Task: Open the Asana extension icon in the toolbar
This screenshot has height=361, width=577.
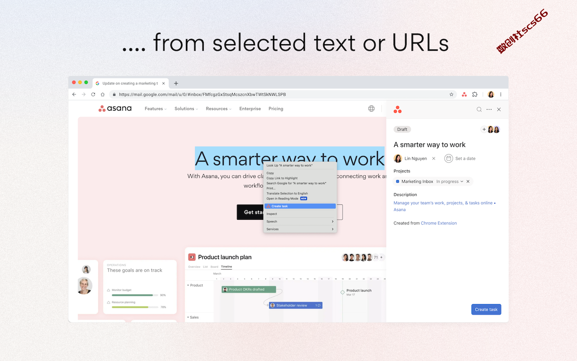Action: pyautogui.click(x=464, y=95)
